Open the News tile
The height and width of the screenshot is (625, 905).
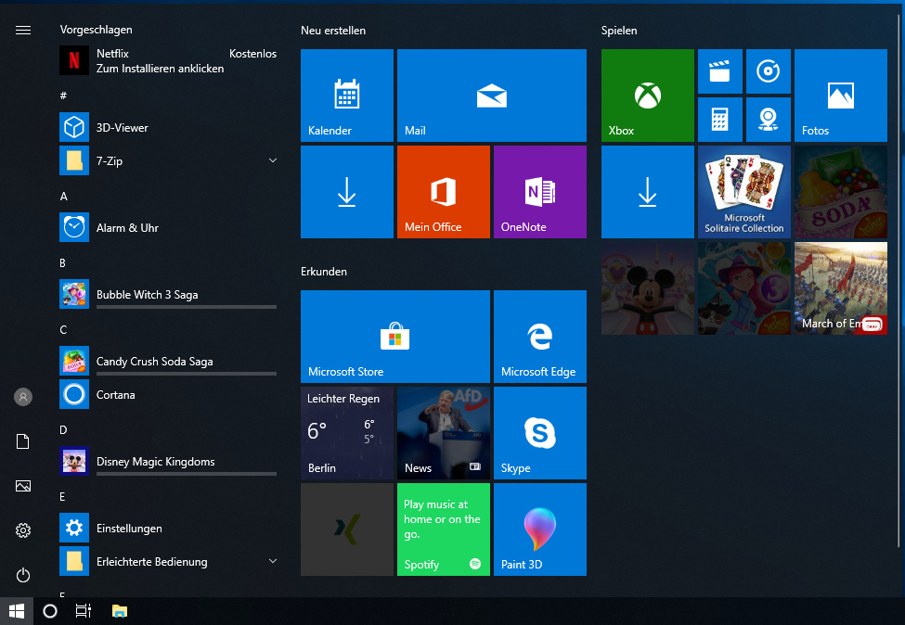point(444,432)
